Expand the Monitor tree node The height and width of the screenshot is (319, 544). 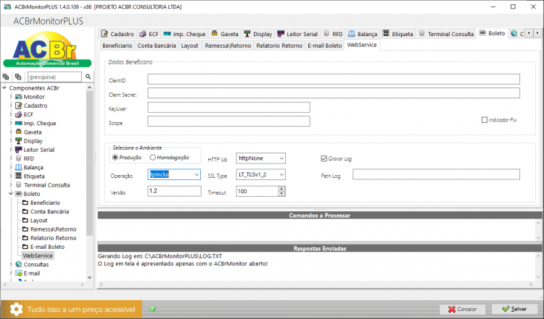pos(11,97)
